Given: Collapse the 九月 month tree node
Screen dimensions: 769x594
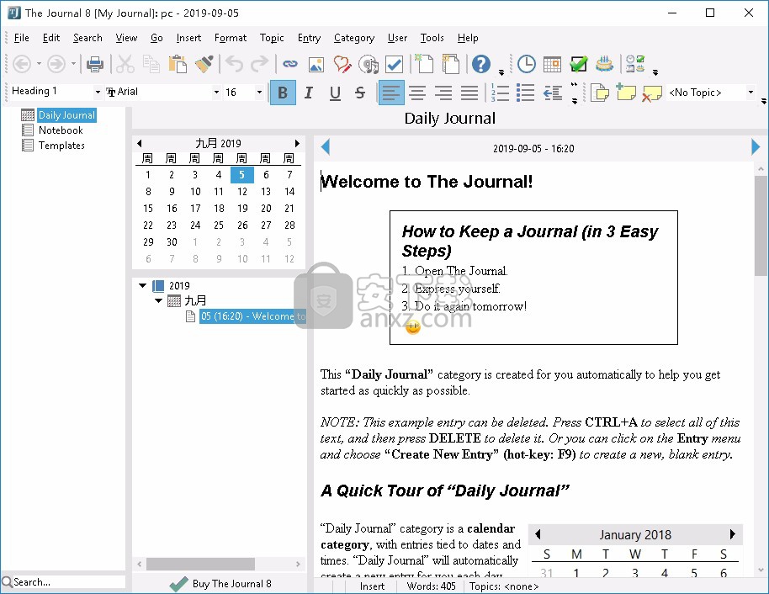Looking at the screenshot, I should click(x=158, y=300).
